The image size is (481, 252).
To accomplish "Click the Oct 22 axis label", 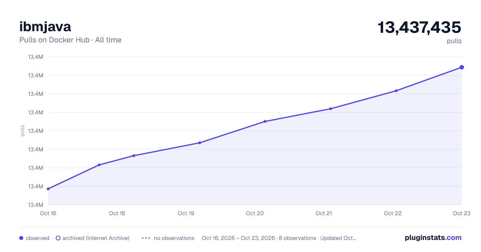I will click(x=393, y=213).
